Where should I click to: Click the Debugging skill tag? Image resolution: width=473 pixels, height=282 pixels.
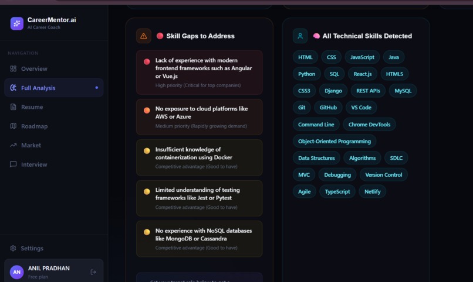(337, 175)
